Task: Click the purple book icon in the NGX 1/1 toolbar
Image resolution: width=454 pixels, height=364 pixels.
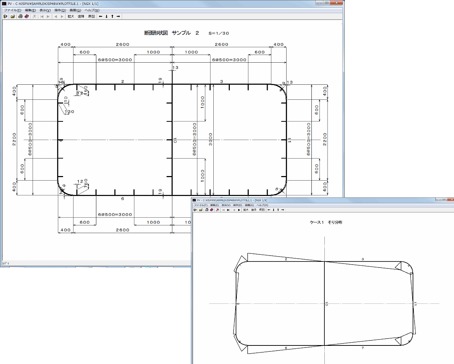Action: click(x=27, y=16)
